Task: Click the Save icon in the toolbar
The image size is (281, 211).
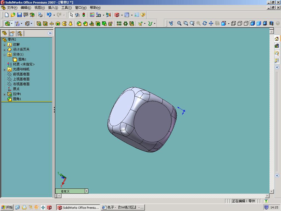Action: point(19,15)
